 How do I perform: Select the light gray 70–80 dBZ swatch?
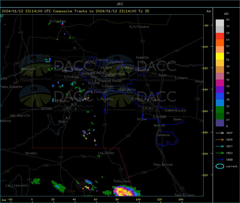coord(220,23)
